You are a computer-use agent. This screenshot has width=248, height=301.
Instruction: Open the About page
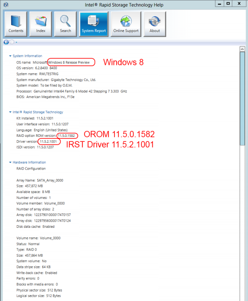click(x=155, y=24)
